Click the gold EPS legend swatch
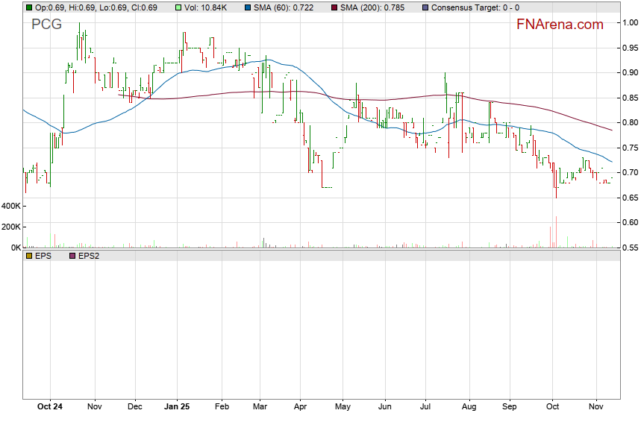 click(x=29, y=256)
